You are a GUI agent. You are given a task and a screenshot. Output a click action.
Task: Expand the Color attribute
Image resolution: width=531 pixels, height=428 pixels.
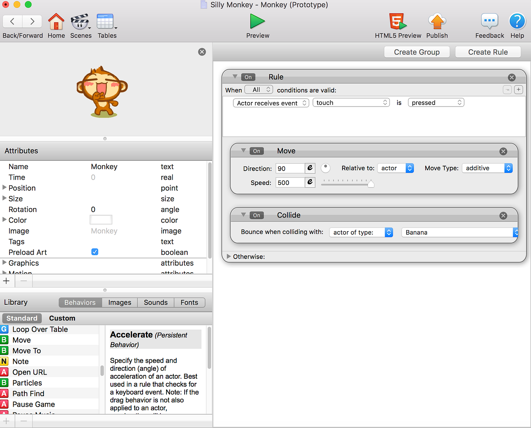[5, 220]
